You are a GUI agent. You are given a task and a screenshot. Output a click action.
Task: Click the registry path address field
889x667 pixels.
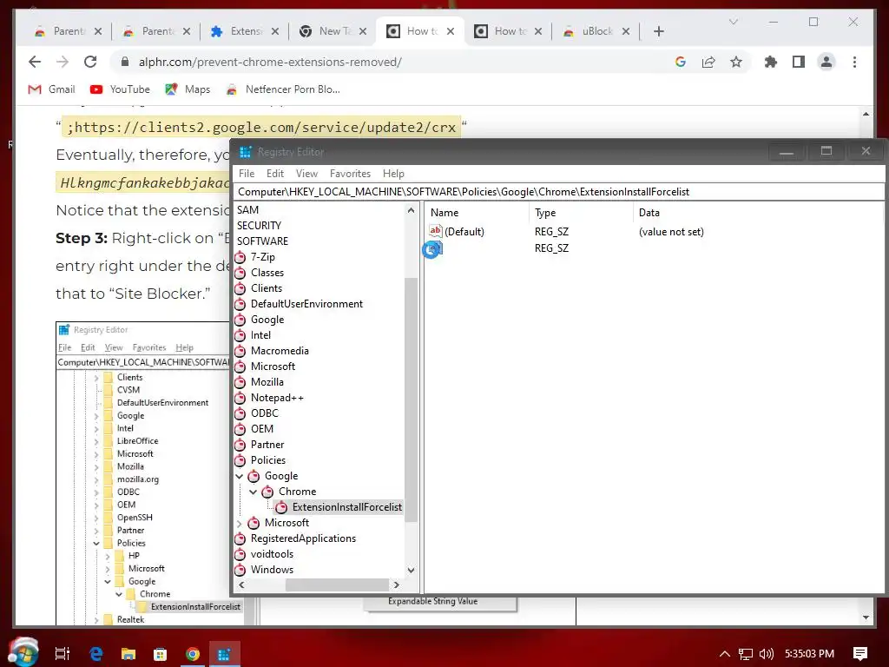[x=558, y=192]
